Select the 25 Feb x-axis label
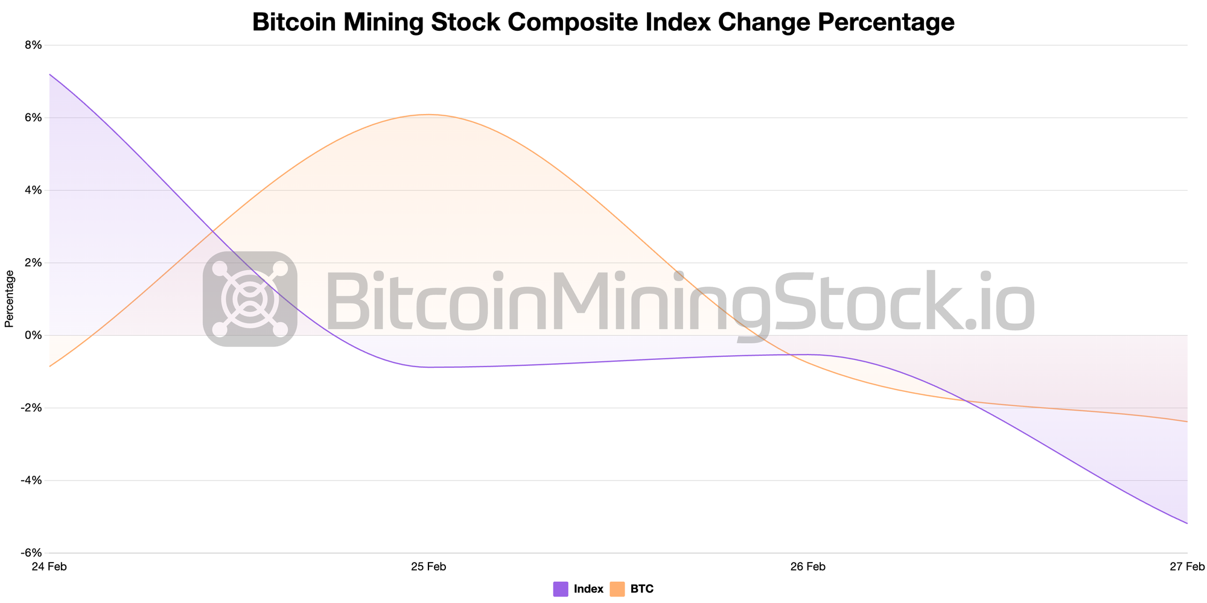 point(428,567)
